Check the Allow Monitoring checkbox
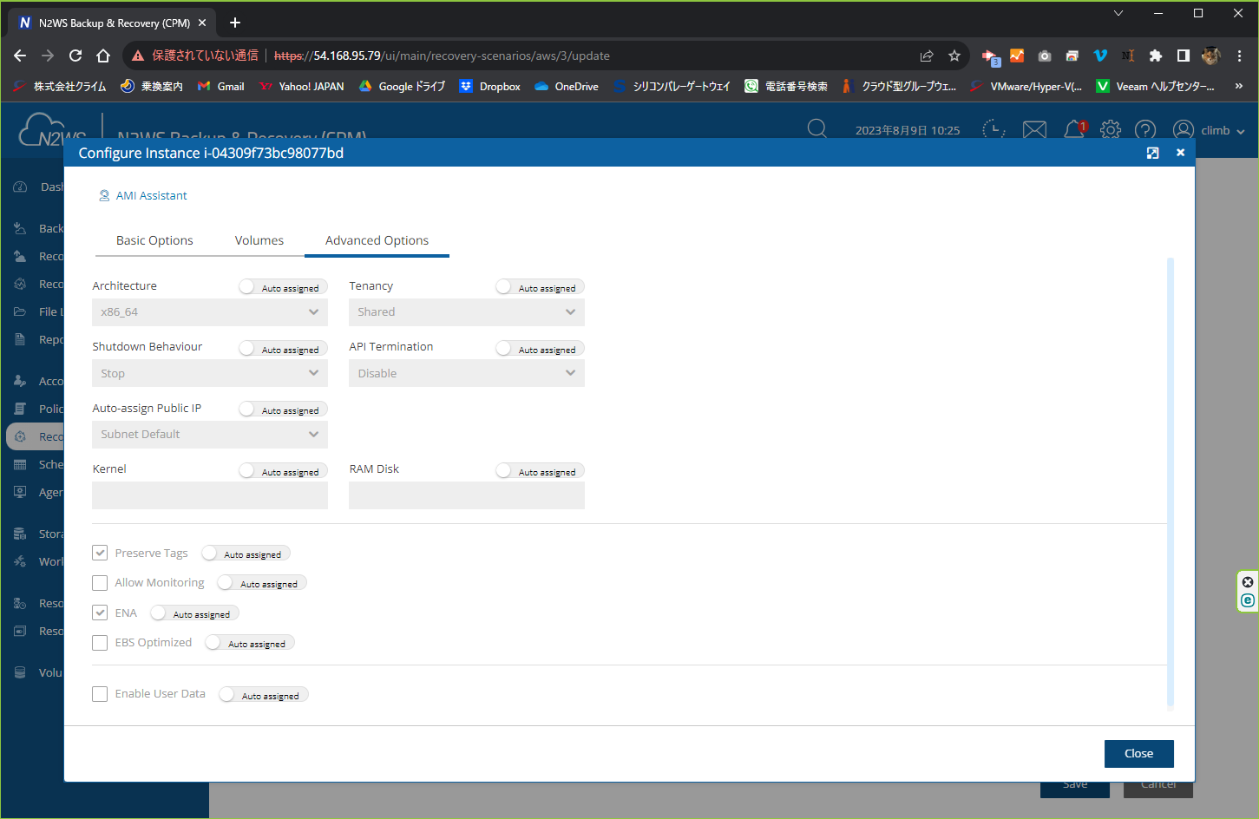 pos(100,583)
